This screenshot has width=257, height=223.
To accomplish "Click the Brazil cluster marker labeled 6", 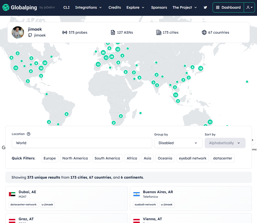I will coord(66,114).
